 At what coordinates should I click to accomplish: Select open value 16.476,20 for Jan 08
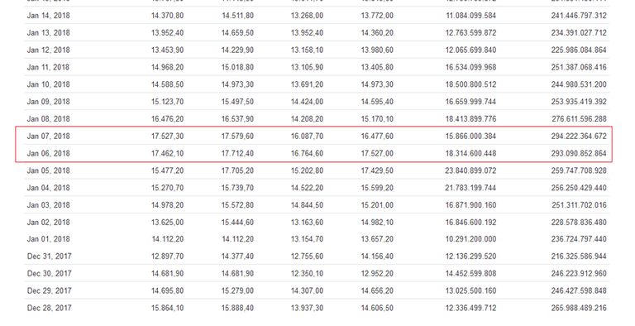[x=167, y=119]
